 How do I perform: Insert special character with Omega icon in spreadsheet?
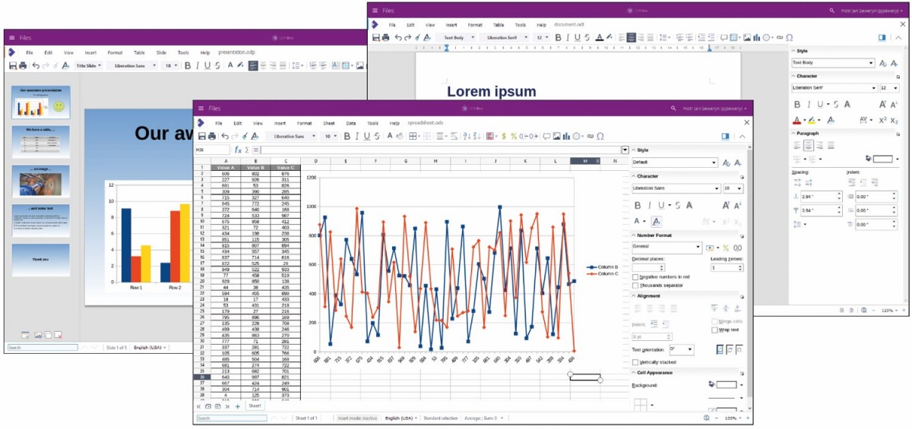pyautogui.click(x=600, y=136)
